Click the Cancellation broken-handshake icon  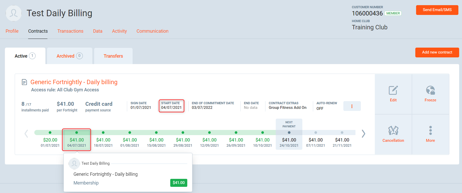(393, 131)
